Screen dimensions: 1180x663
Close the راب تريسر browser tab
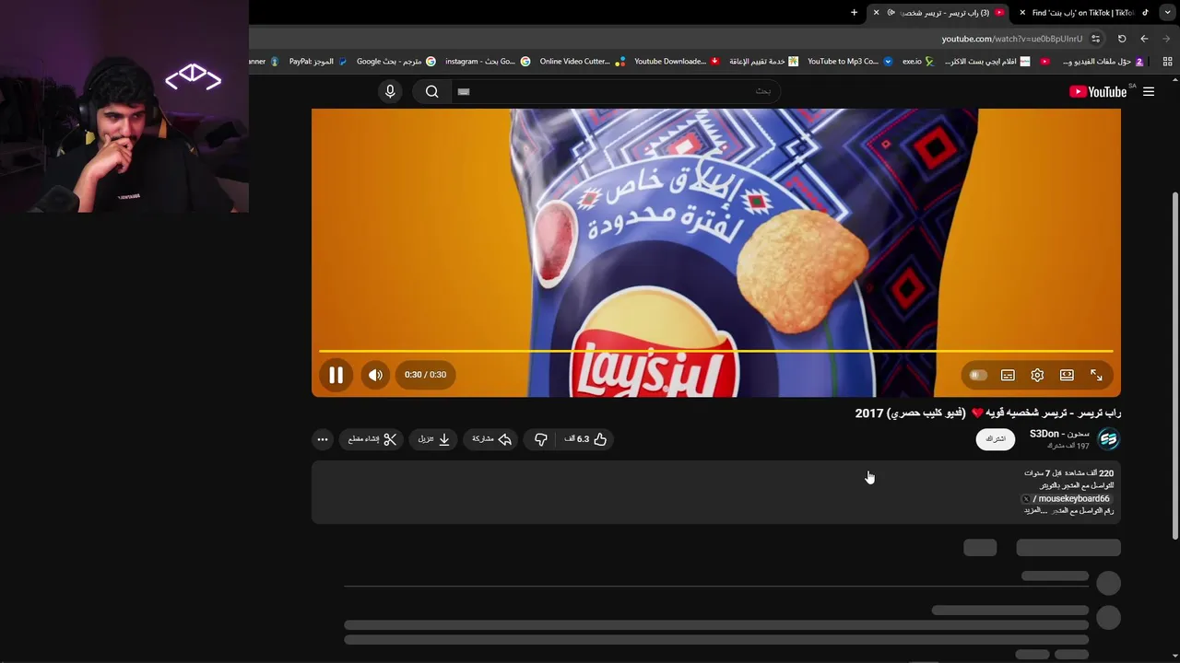pyautogui.click(x=876, y=13)
